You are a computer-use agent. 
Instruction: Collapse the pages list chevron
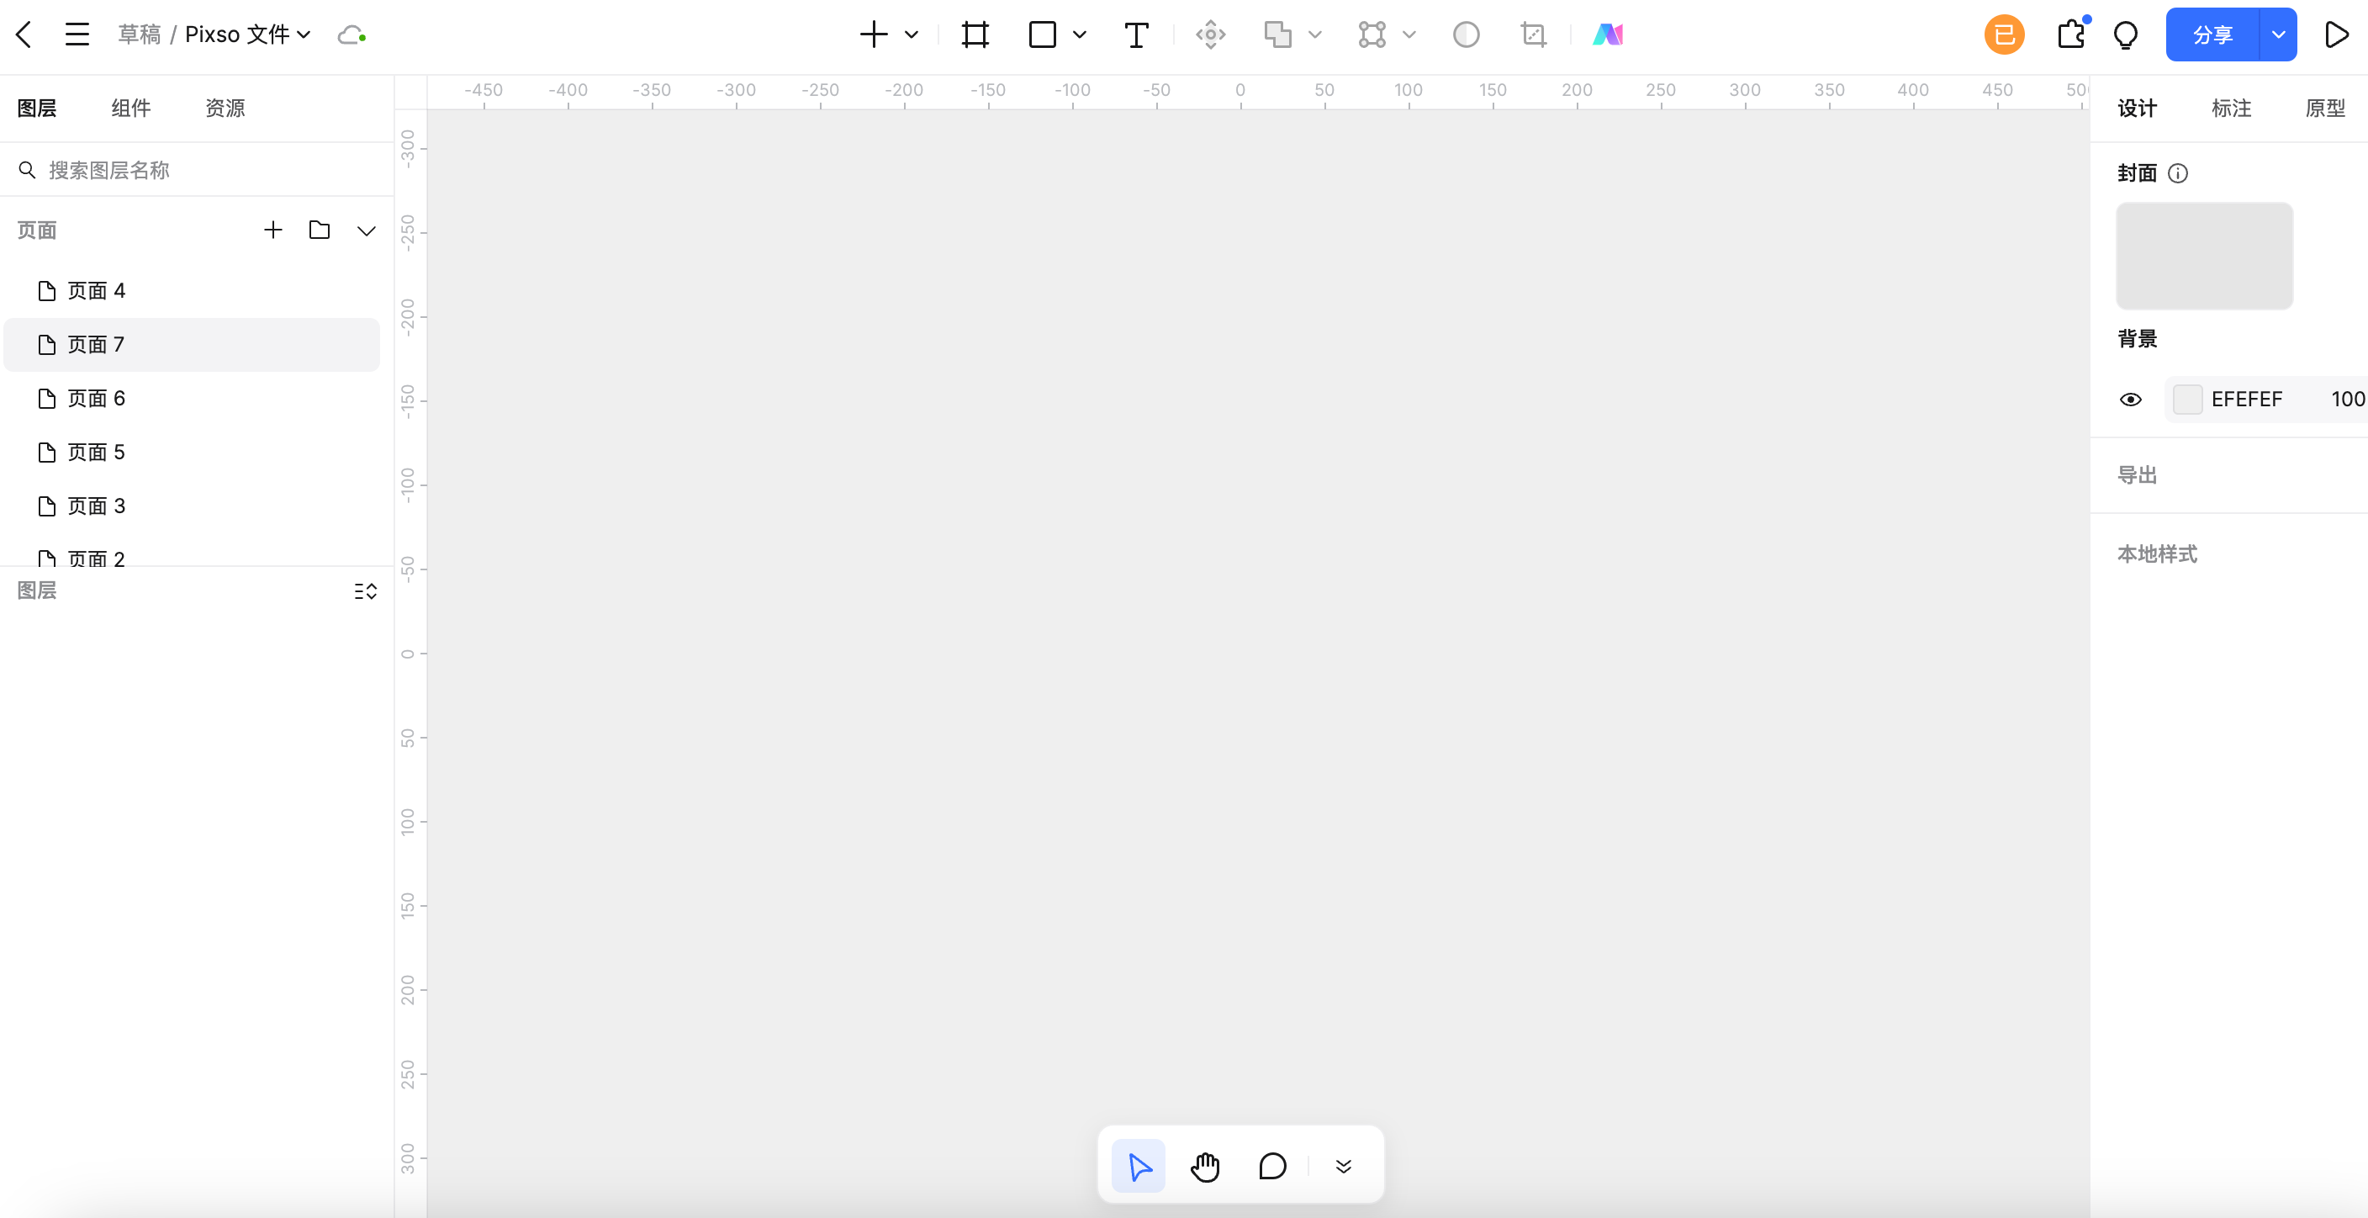click(366, 230)
